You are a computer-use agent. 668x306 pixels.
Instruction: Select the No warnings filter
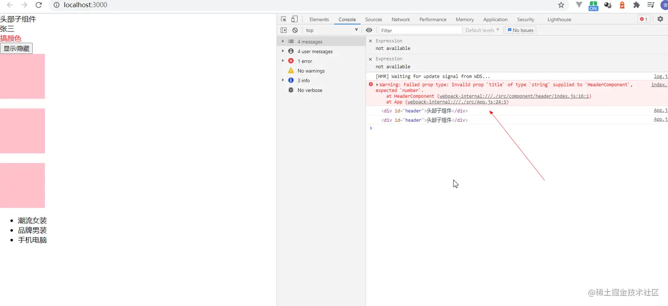point(321,71)
